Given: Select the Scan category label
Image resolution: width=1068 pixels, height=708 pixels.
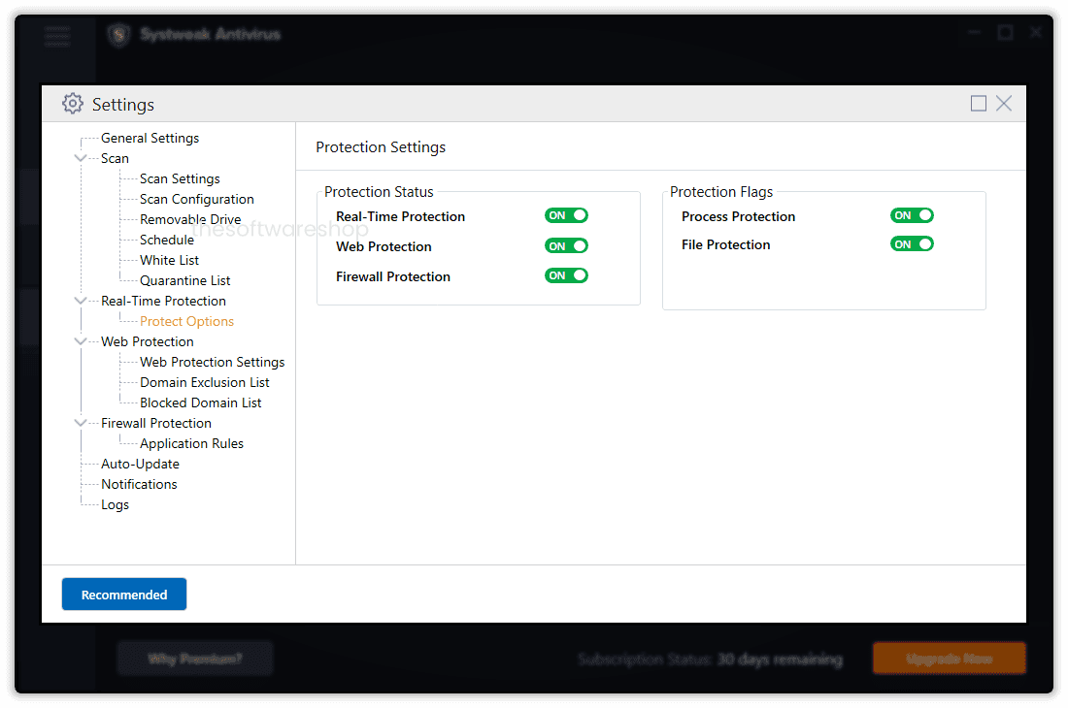Looking at the screenshot, I should click(x=115, y=158).
